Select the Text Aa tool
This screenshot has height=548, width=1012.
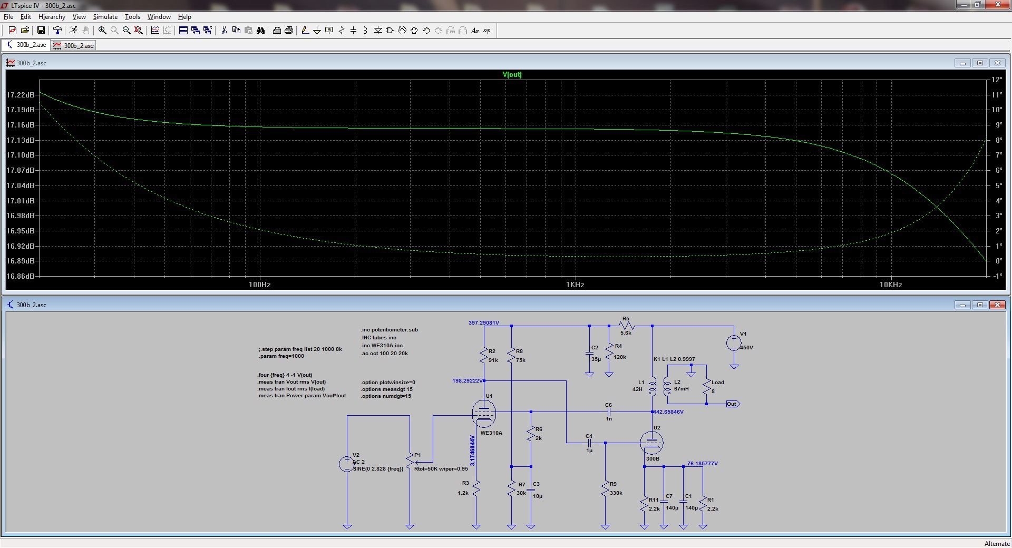coord(474,31)
